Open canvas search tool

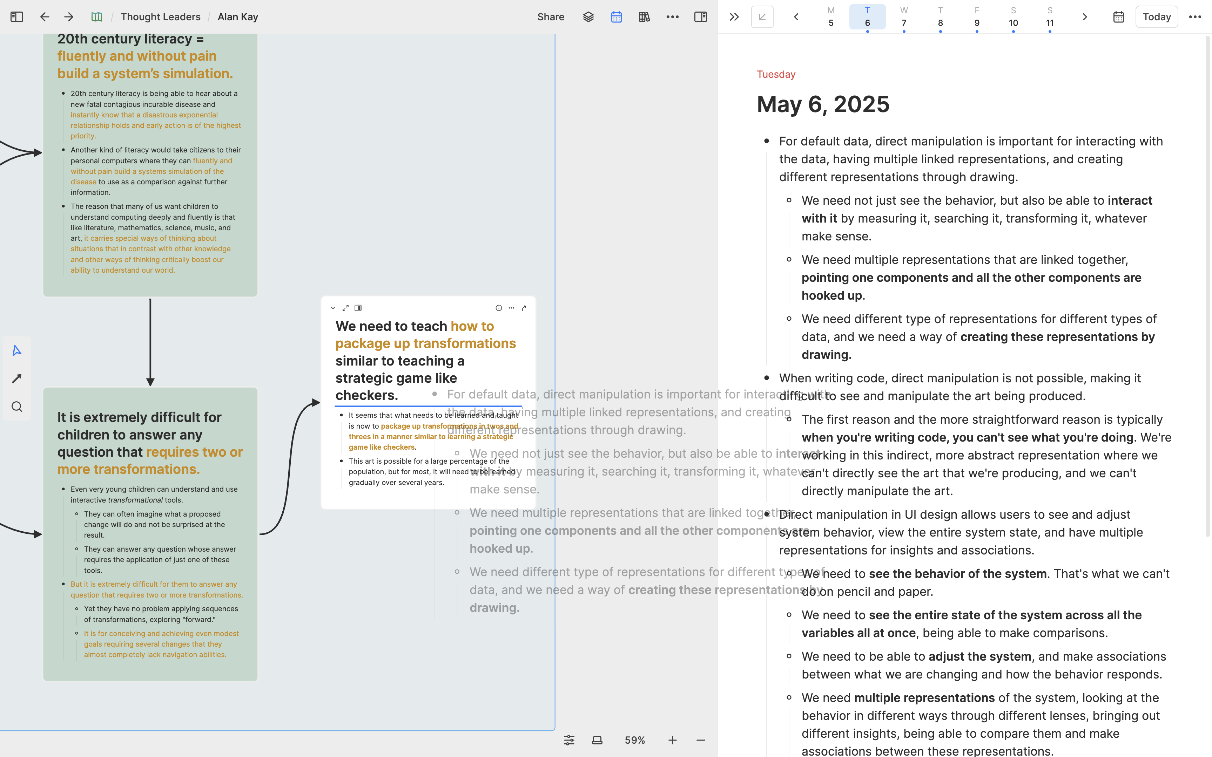click(x=16, y=407)
